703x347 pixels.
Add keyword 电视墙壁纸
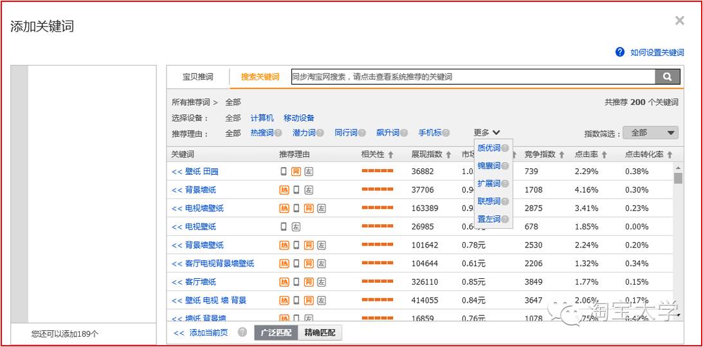(197, 208)
